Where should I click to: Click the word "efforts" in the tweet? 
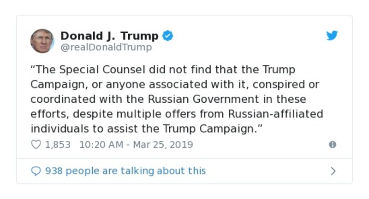coord(47,114)
